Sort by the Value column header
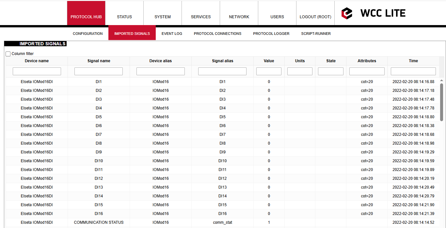Image resolution: width=446 pixels, height=228 pixels. pos(269,61)
